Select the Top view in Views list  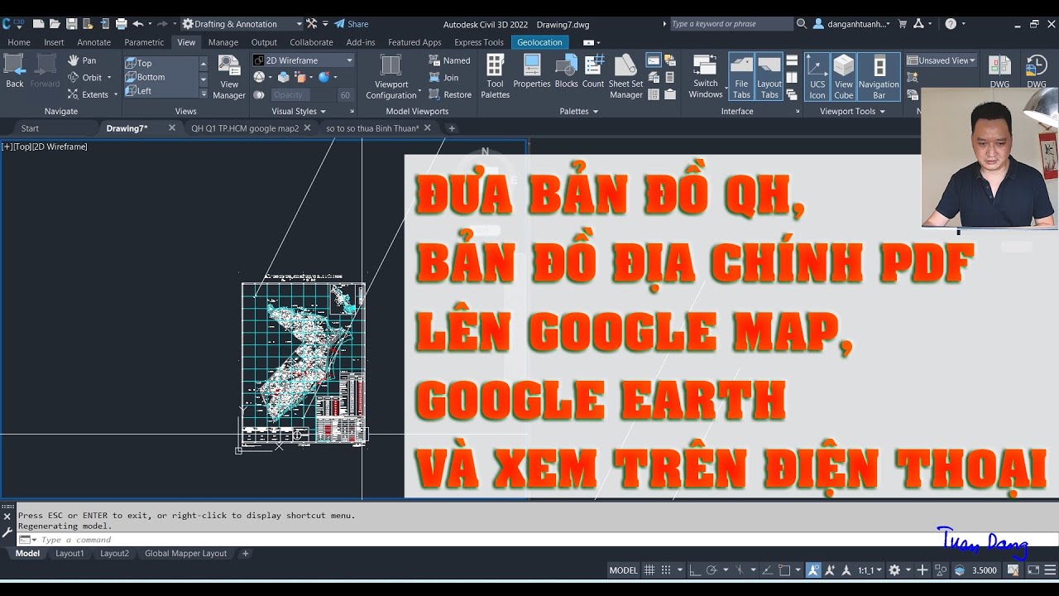[x=162, y=63]
